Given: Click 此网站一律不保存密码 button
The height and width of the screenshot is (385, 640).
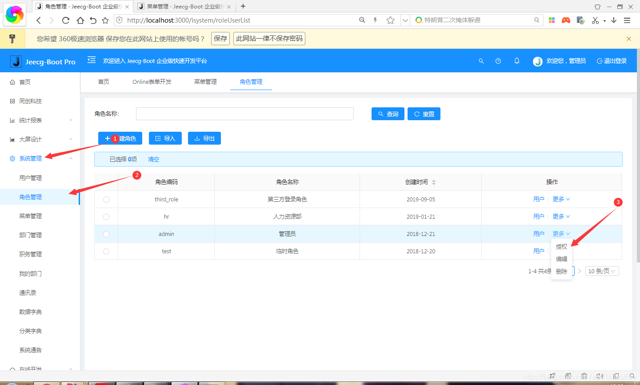Looking at the screenshot, I should [x=269, y=39].
